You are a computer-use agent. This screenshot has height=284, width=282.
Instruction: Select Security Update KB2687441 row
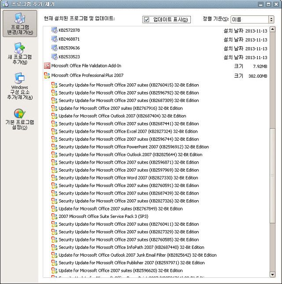(129, 123)
